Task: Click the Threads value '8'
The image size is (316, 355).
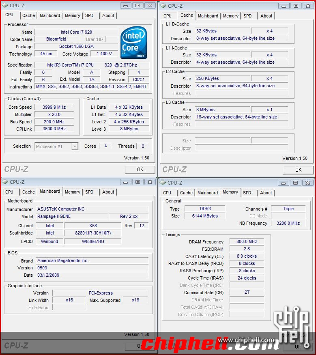Action: point(143,146)
